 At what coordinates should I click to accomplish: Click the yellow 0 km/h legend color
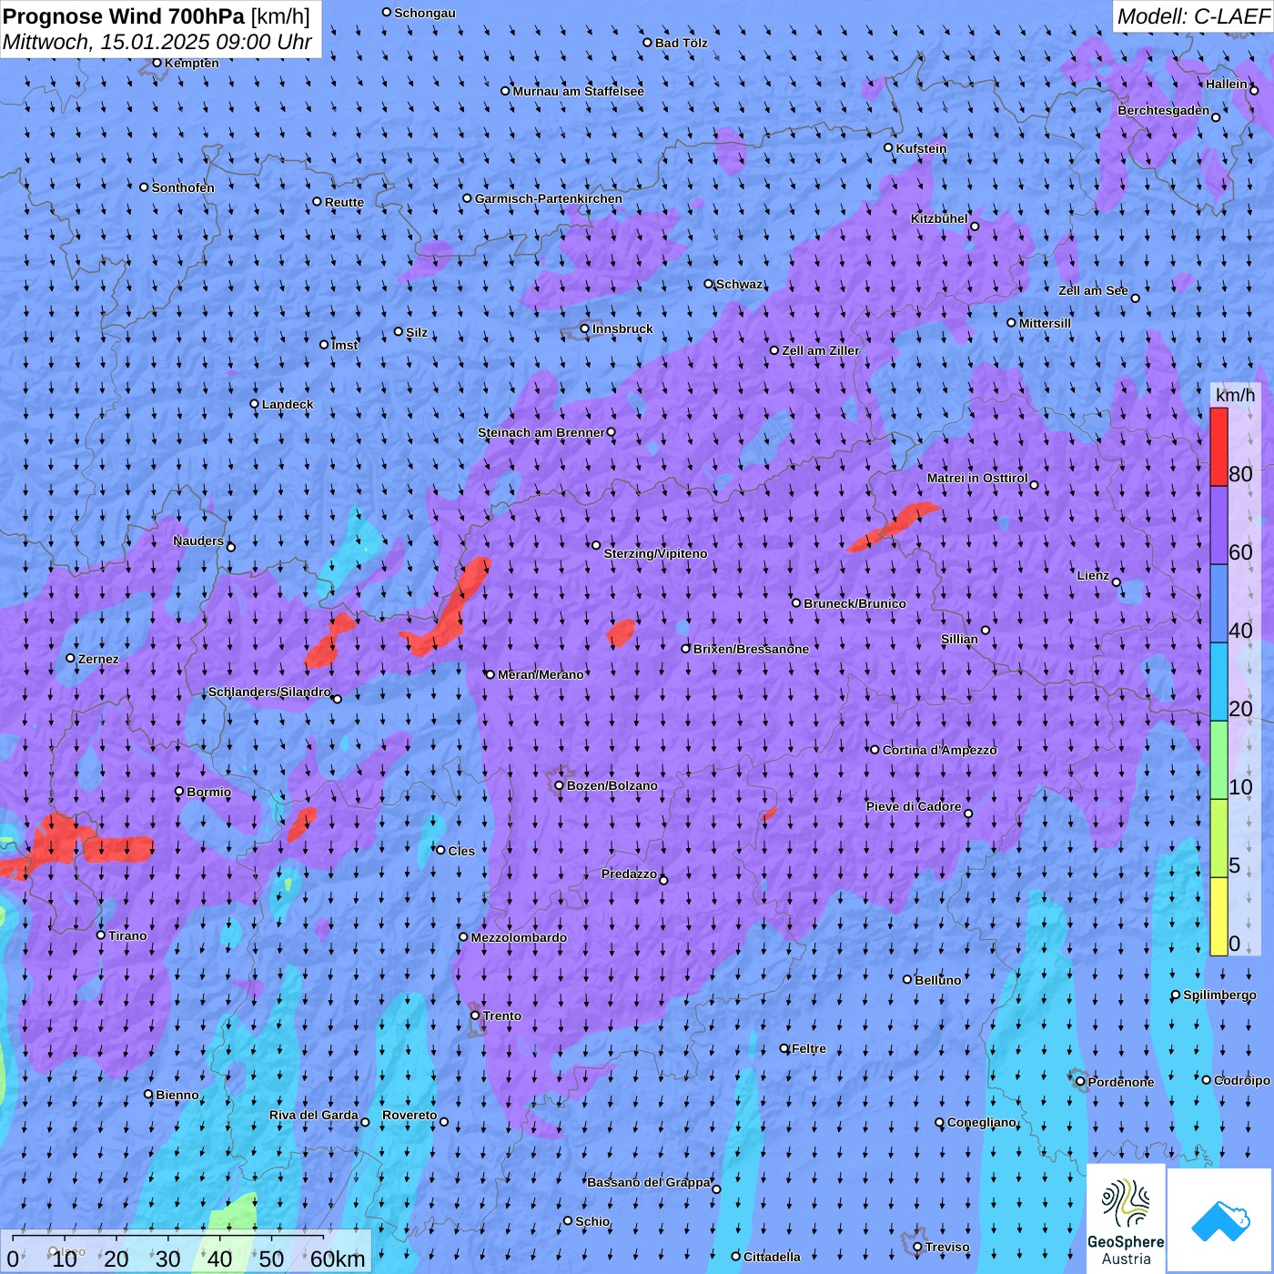point(1218,916)
